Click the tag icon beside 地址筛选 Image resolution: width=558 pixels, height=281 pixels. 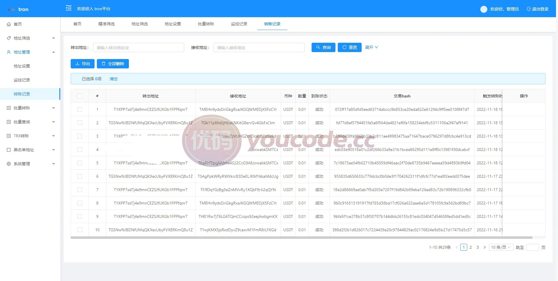pyautogui.click(x=9, y=38)
